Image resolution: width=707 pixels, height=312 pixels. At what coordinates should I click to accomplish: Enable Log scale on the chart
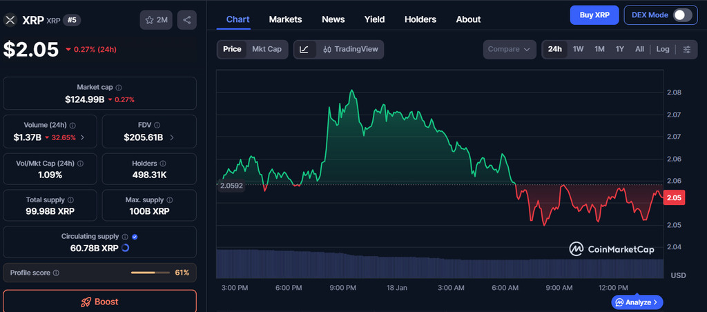point(663,49)
